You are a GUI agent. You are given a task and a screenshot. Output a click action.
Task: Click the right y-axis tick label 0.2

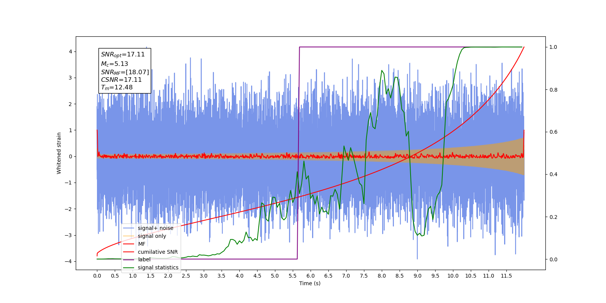553,217
